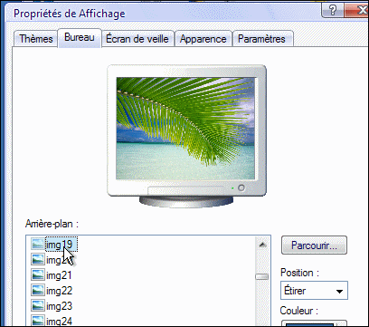Click the img24 image file icon
The height and width of the screenshot is (327, 369).
38,321
